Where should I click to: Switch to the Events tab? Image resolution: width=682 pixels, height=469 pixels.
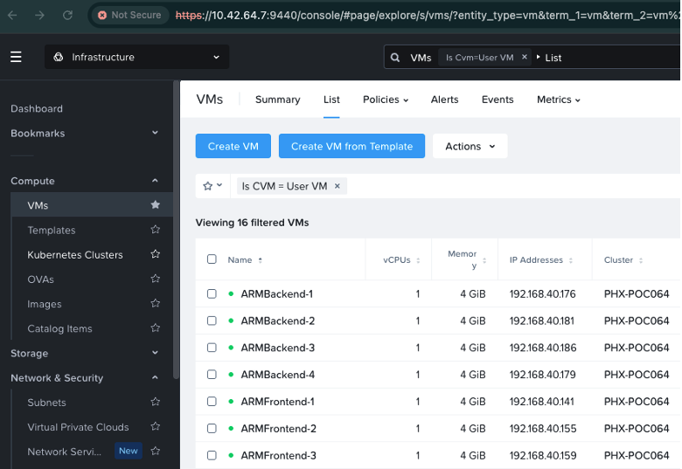coord(498,100)
